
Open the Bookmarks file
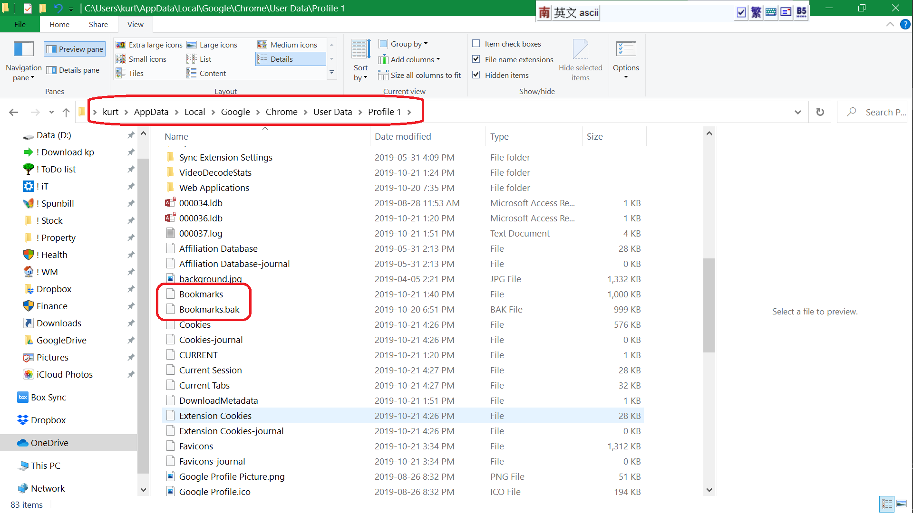click(201, 294)
